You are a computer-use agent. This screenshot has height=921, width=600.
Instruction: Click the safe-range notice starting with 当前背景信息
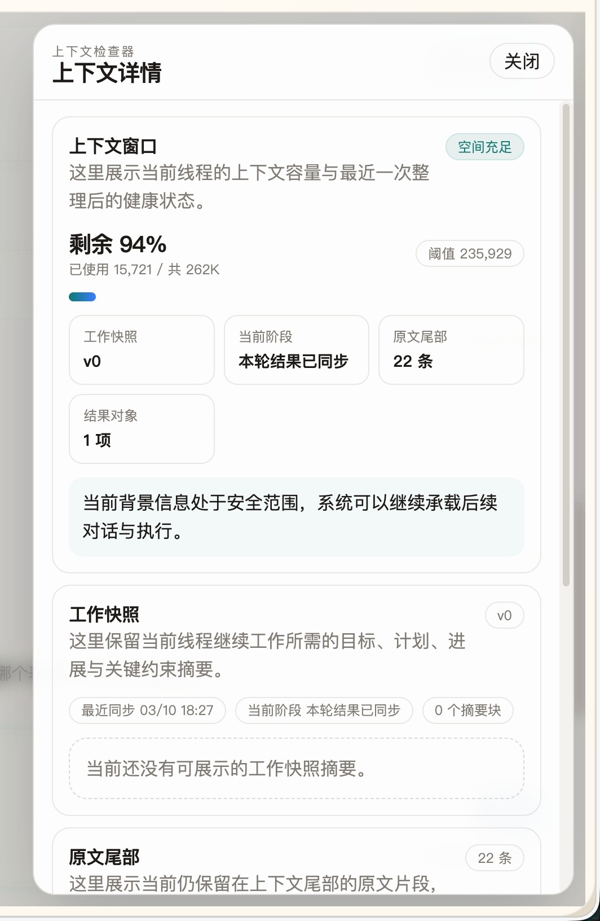296,517
